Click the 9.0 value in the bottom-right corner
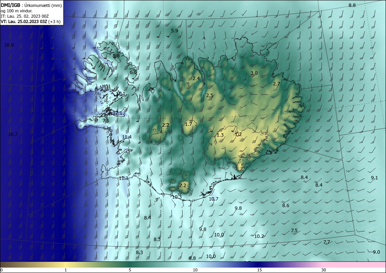This screenshot has width=386, height=273. click(x=376, y=252)
